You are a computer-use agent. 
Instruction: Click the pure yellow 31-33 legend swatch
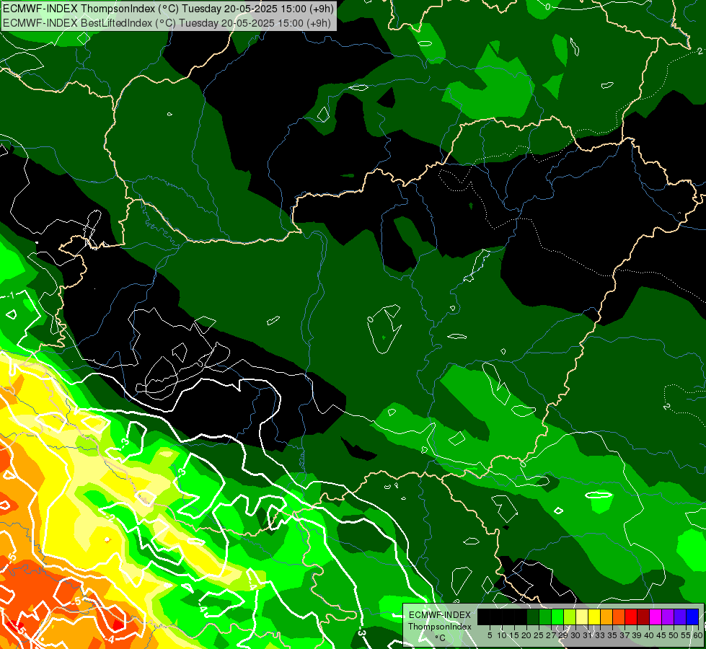click(594, 617)
